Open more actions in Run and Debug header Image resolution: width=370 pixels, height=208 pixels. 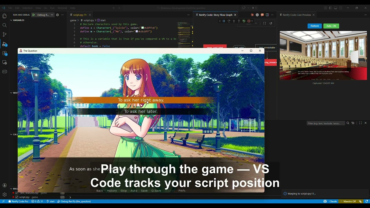click(62, 15)
